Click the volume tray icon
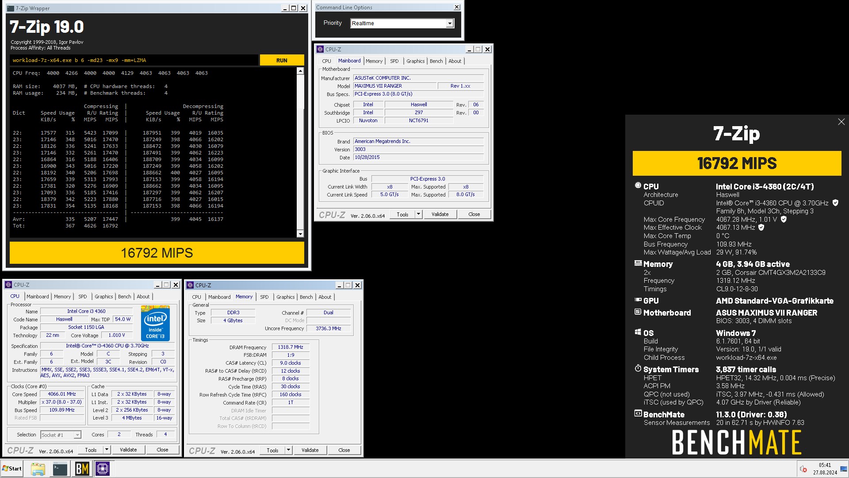The image size is (849, 478). click(803, 469)
